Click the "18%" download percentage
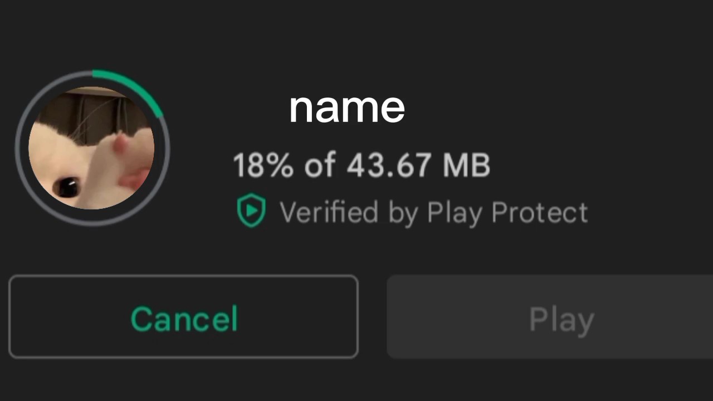713x401 pixels. [x=262, y=165]
